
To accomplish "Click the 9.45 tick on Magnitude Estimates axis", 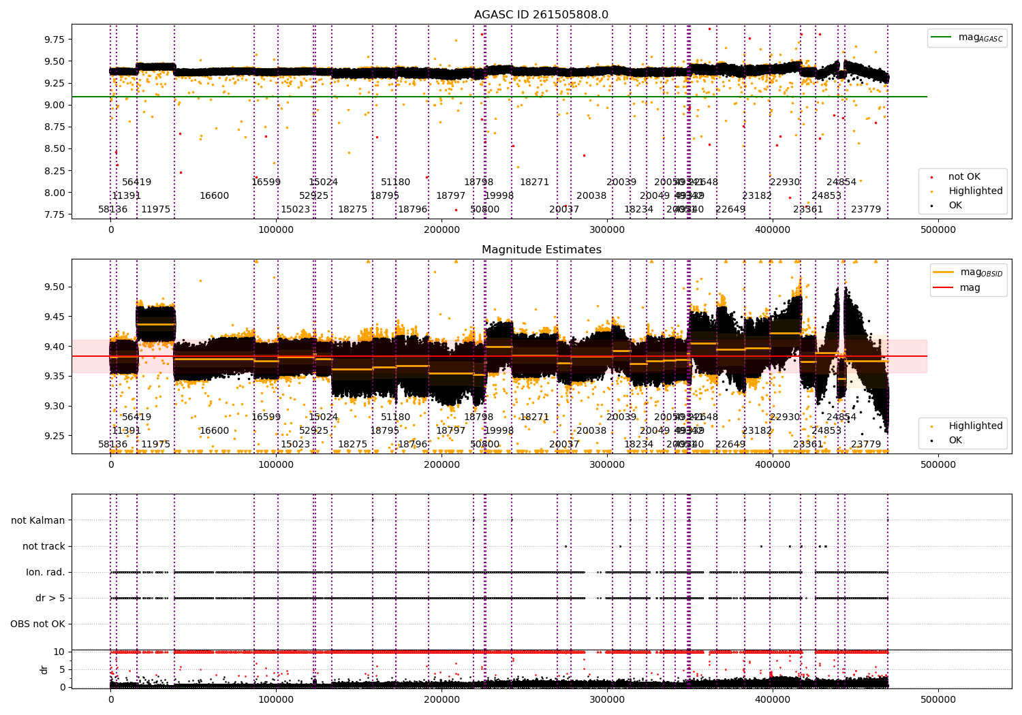I will click(x=54, y=317).
